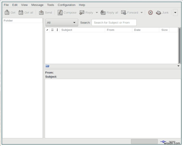
Task: Click the network connection icon in status bar
Action: pos(163,142)
